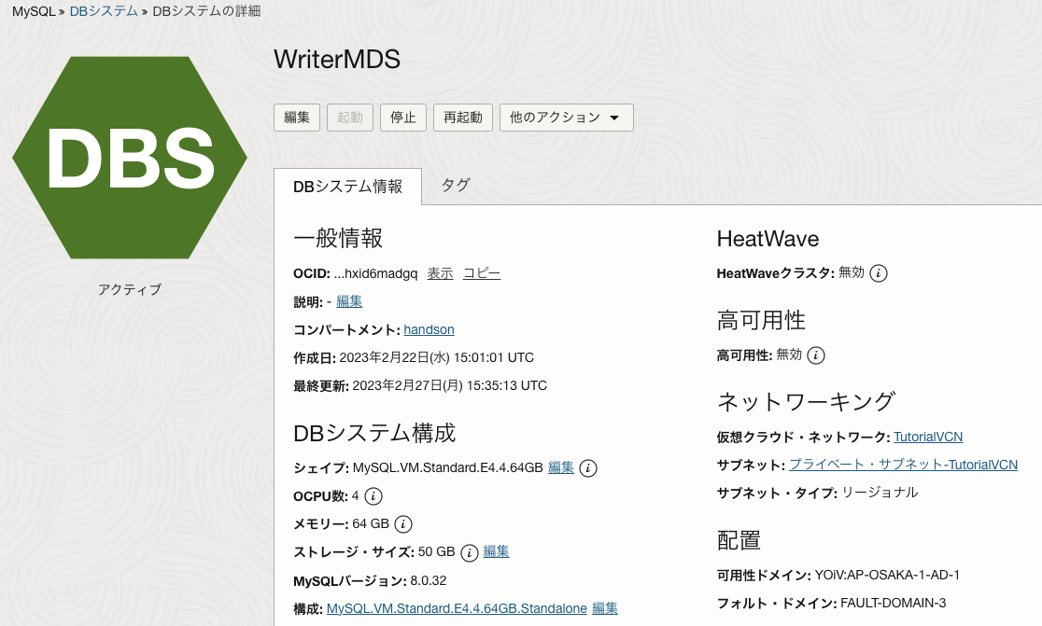Copy the OCID using the コピー link
The height and width of the screenshot is (626, 1042).
tap(482, 273)
